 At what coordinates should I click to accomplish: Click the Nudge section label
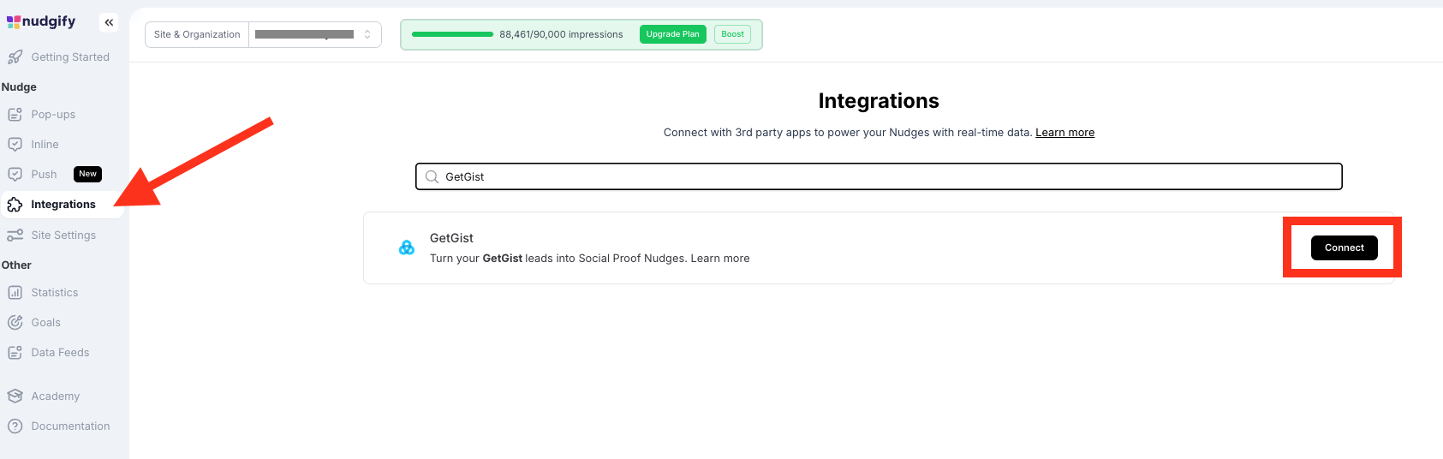pos(19,87)
